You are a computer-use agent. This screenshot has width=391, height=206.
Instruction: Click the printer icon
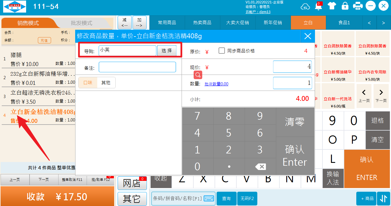click(358, 6)
